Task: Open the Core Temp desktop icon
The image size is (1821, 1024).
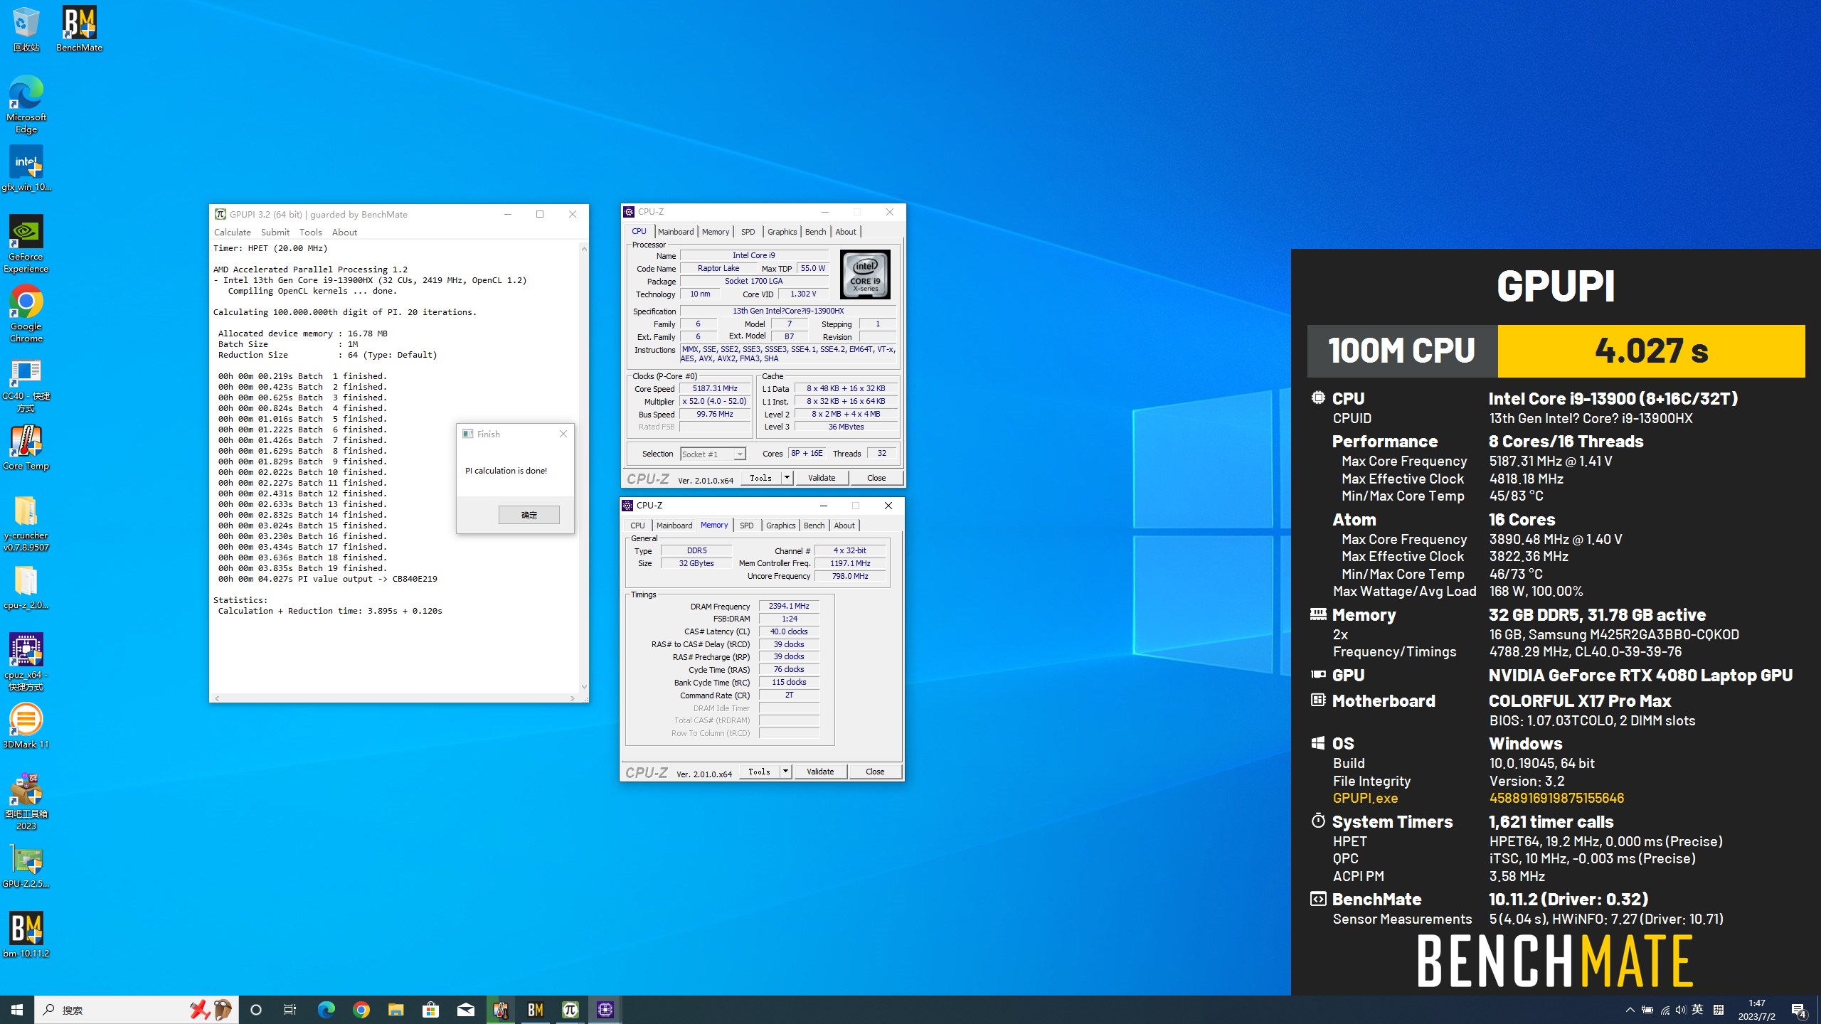Action: click(26, 448)
